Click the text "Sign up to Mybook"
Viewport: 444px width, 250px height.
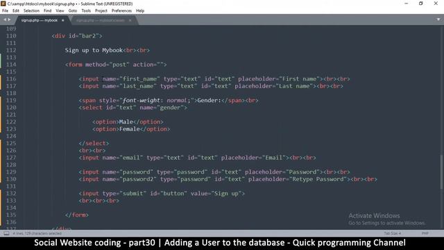94,51
